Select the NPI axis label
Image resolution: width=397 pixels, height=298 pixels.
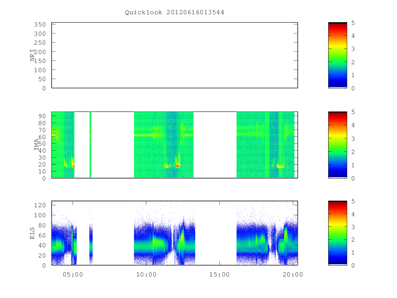32,55
